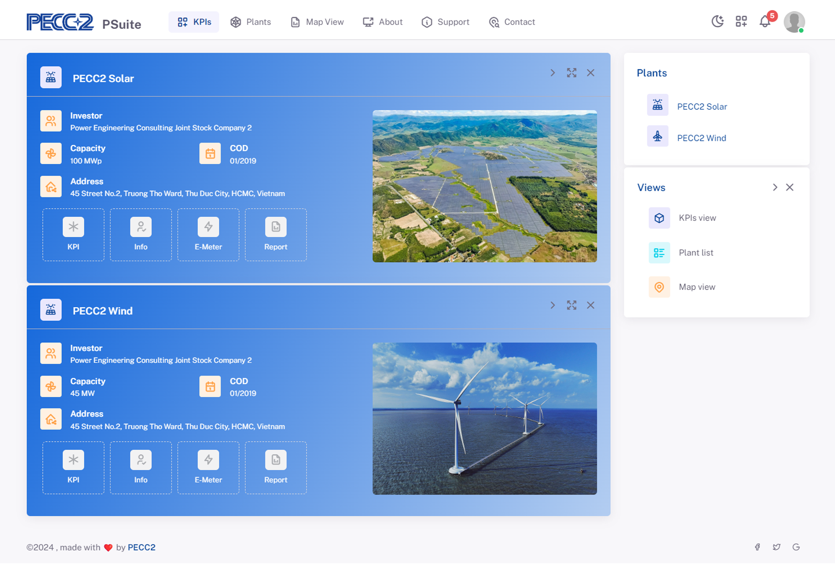
Task: Collapse the PECC2 Wind card with its chevron
Action: pos(552,305)
